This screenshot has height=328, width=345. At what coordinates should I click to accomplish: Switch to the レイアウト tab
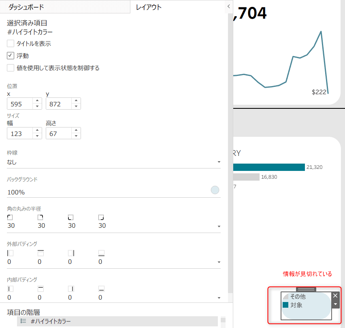(149, 7)
